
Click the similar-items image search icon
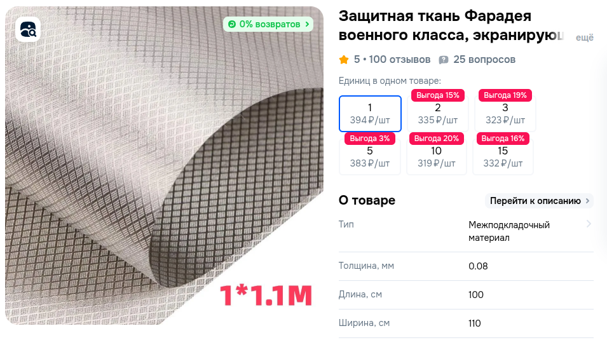28,29
